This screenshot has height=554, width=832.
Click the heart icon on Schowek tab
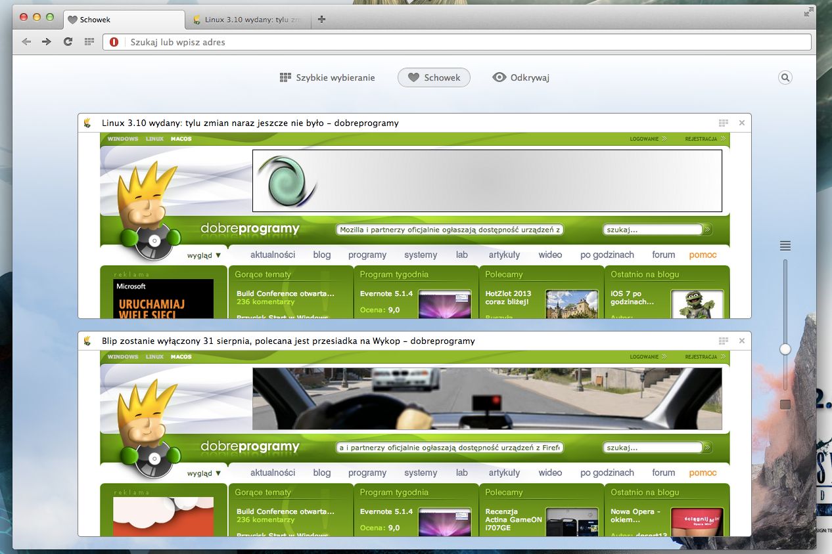(x=73, y=20)
